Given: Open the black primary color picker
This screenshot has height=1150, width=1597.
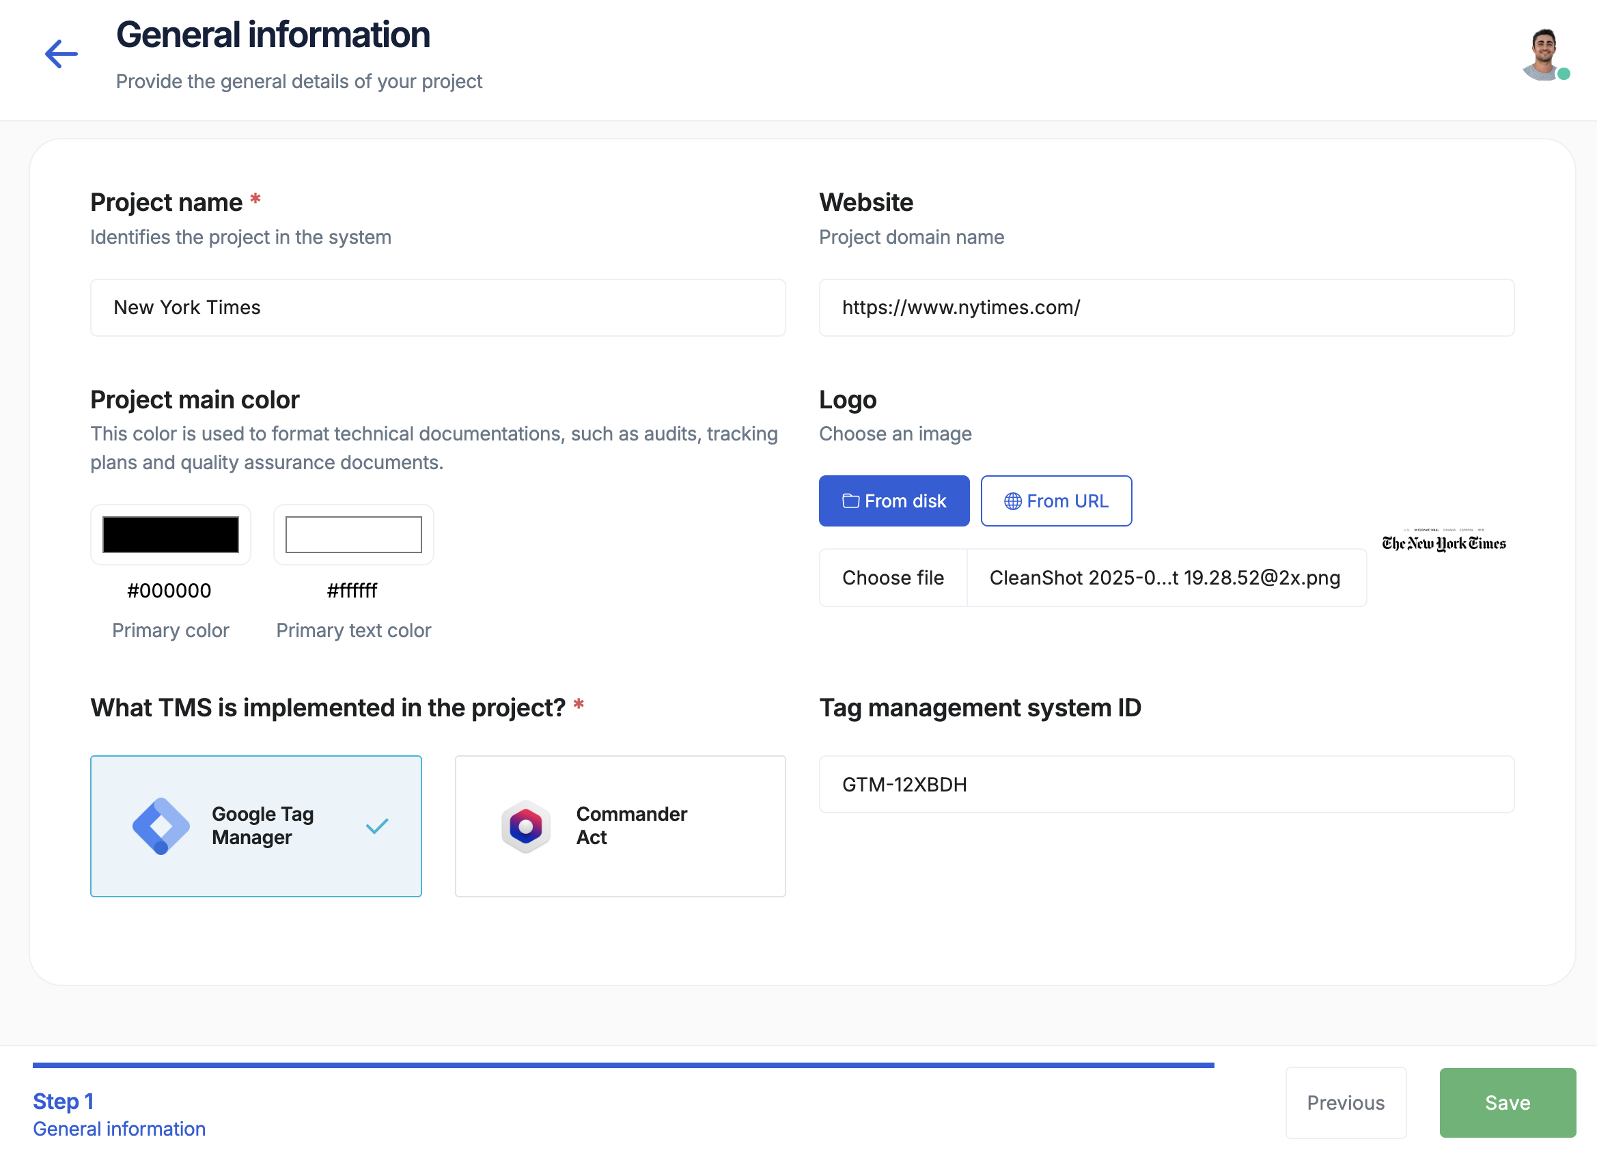Looking at the screenshot, I should 170,535.
